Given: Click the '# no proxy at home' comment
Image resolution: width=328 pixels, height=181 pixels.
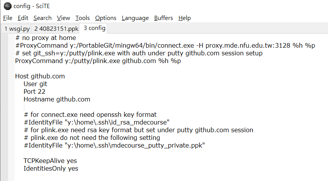Looking at the screenshot, I should click(46, 38).
